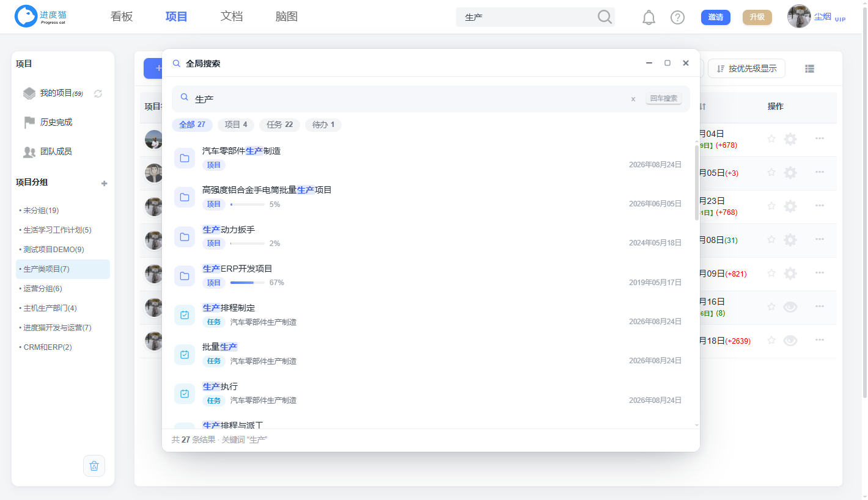Click the top bar search magnifier
Image resolution: width=868 pixels, height=500 pixels.
click(605, 17)
